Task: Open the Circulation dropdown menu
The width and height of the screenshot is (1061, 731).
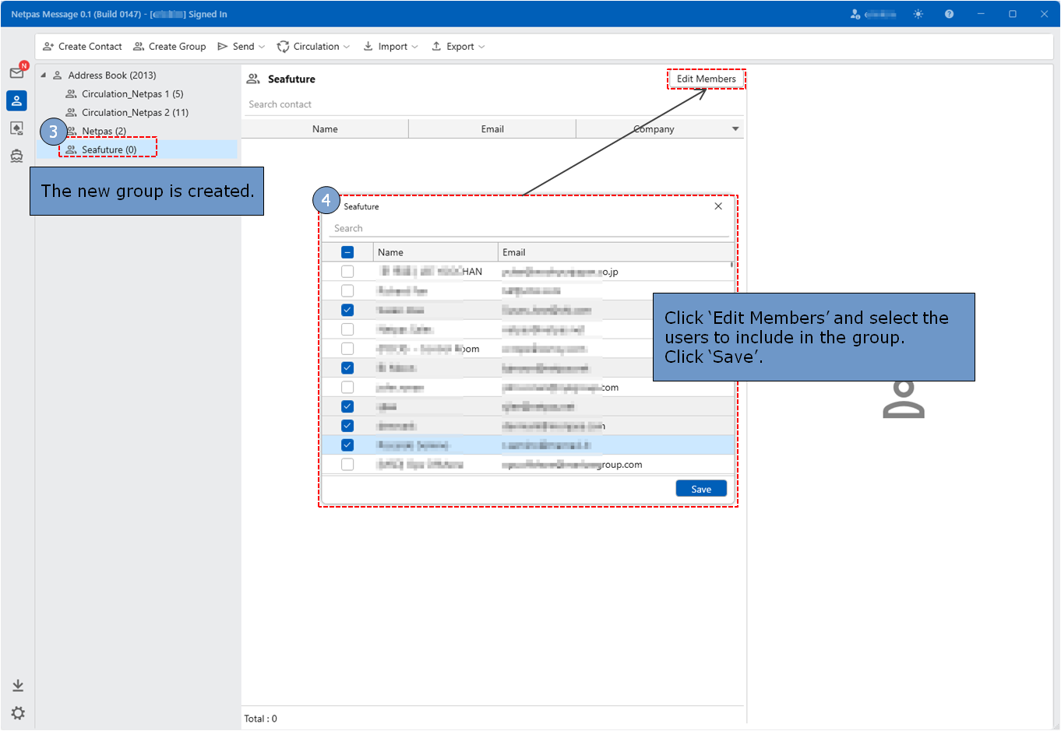Action: pos(314,47)
